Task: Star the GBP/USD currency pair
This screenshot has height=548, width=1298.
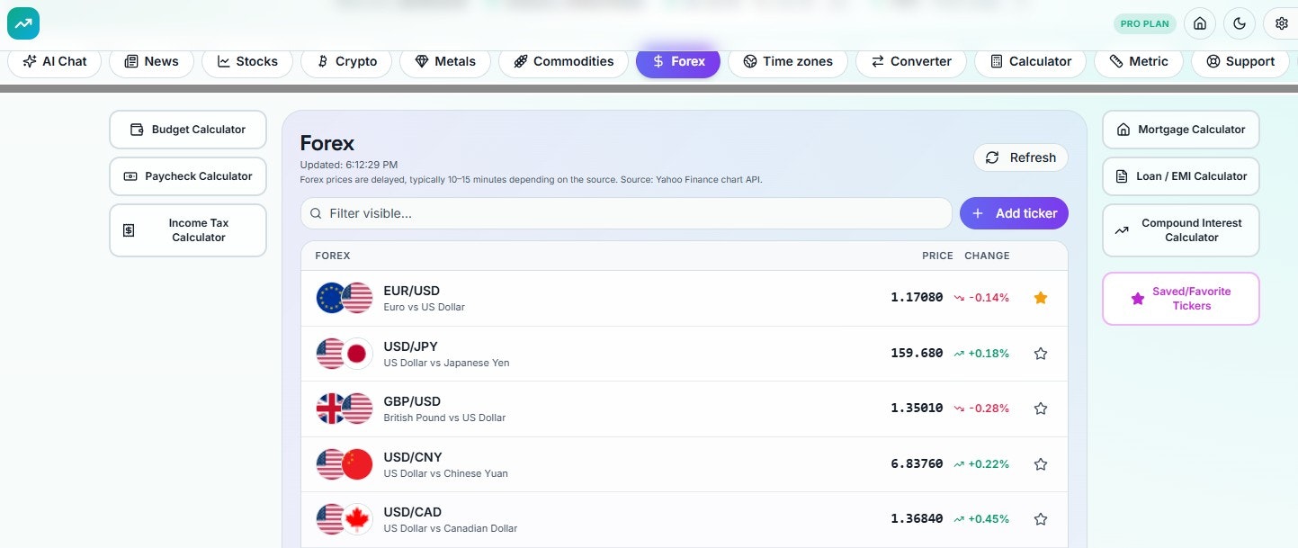Action: (1040, 408)
